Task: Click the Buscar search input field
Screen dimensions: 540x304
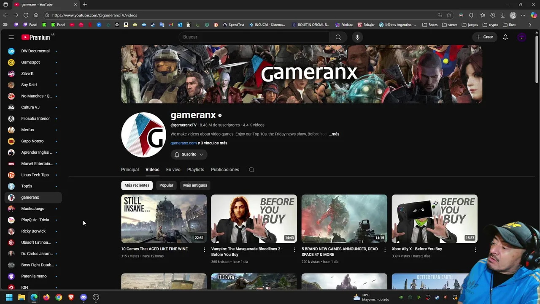Action: tap(254, 37)
